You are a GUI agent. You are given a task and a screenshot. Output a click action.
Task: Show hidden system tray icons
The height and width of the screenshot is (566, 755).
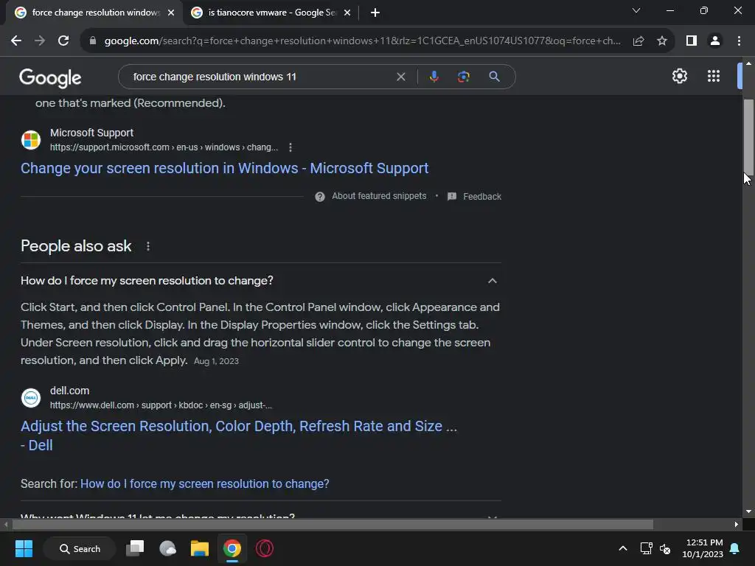click(x=622, y=548)
